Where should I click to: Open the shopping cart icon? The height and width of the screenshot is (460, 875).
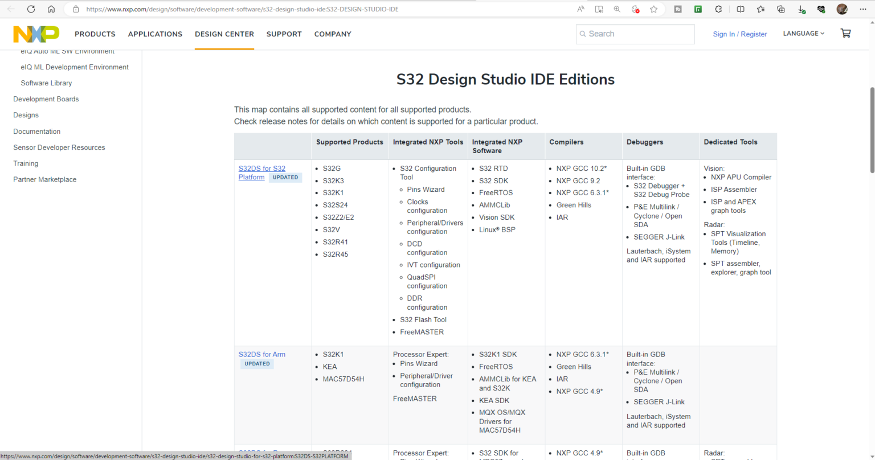click(845, 34)
